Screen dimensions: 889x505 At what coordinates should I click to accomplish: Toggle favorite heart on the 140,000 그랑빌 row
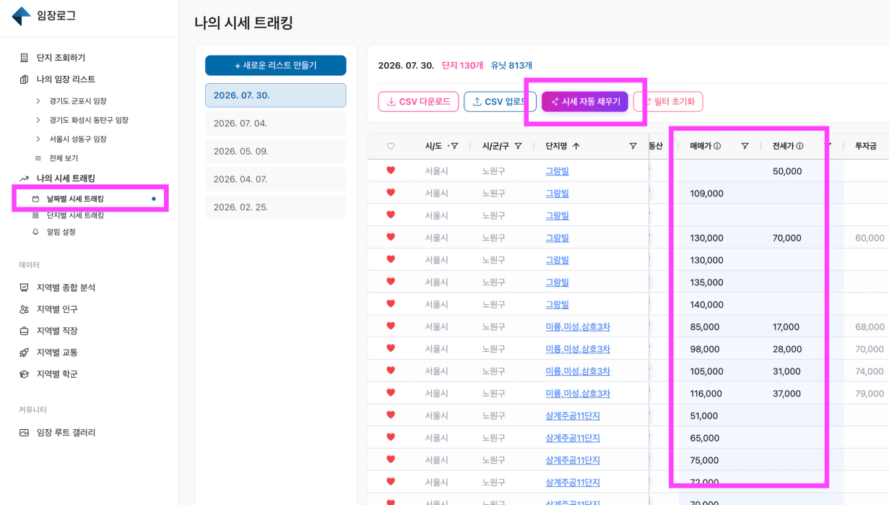click(x=391, y=303)
